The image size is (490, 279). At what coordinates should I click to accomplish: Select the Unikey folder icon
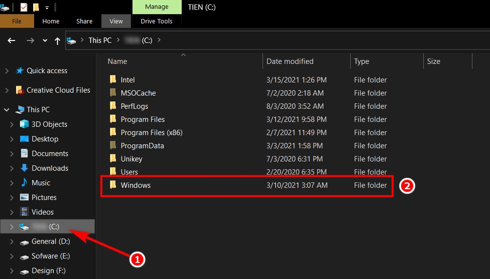pos(113,158)
